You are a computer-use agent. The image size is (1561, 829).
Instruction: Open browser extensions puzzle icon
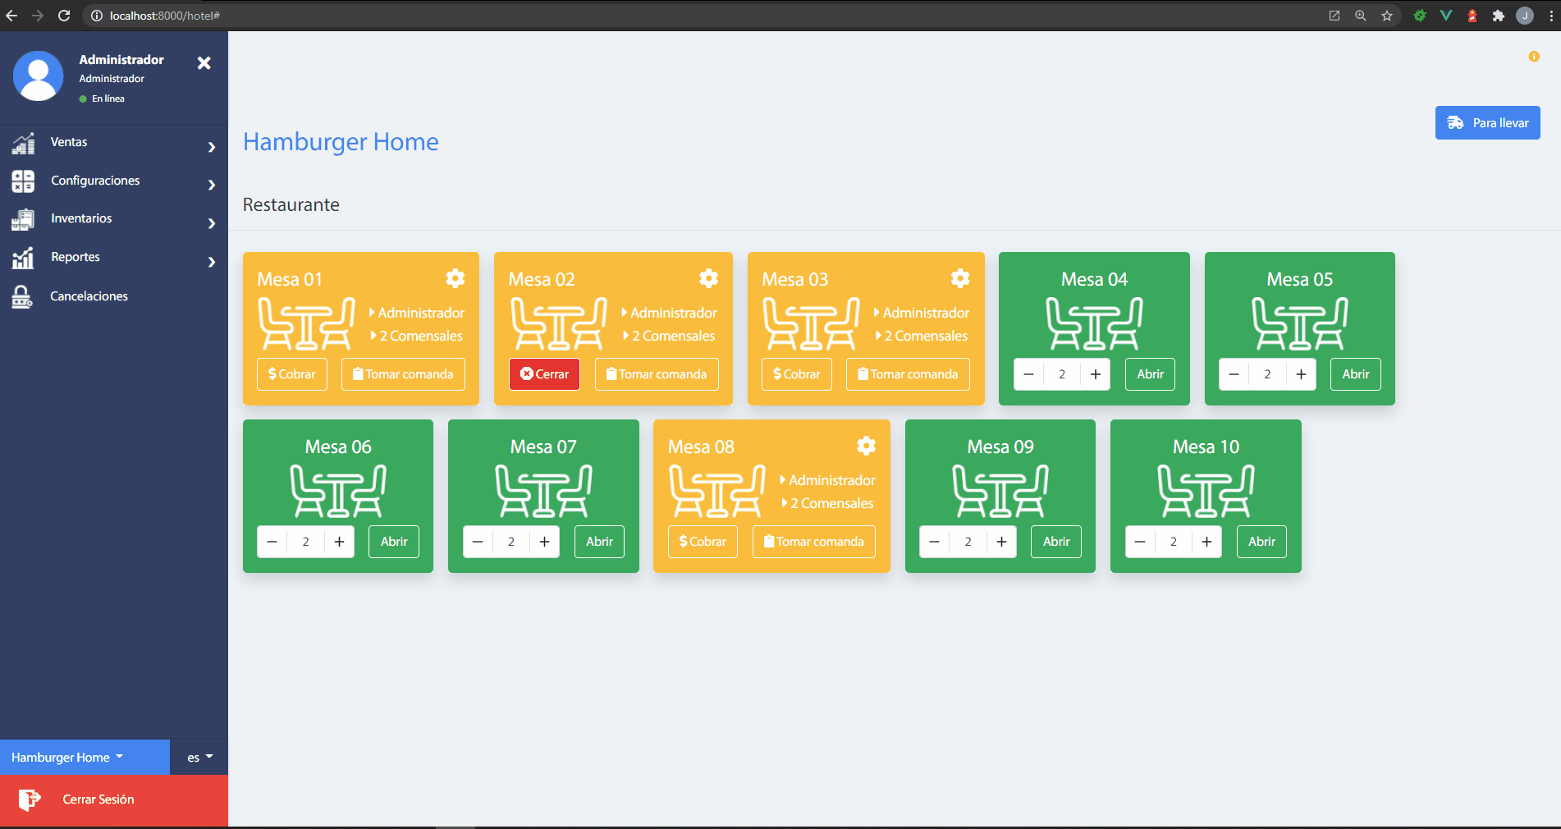click(1498, 16)
